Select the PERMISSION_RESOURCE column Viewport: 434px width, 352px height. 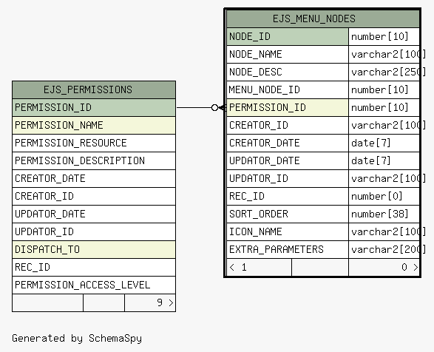tap(94, 143)
